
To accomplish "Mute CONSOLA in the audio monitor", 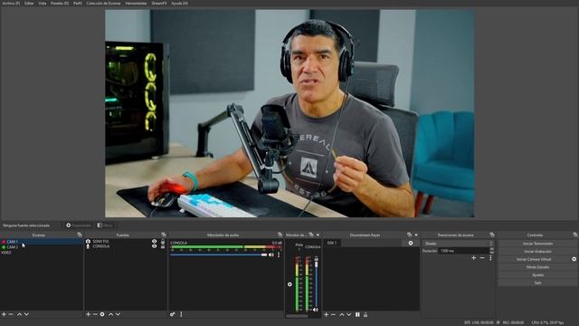I will click(x=316, y=310).
